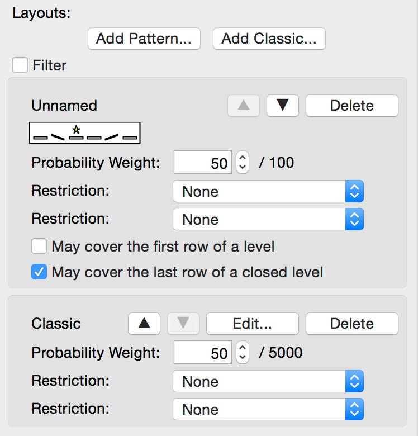Open first Restriction dropdown for Classic layout
Viewport: 418px width, 436px height.
click(x=268, y=381)
